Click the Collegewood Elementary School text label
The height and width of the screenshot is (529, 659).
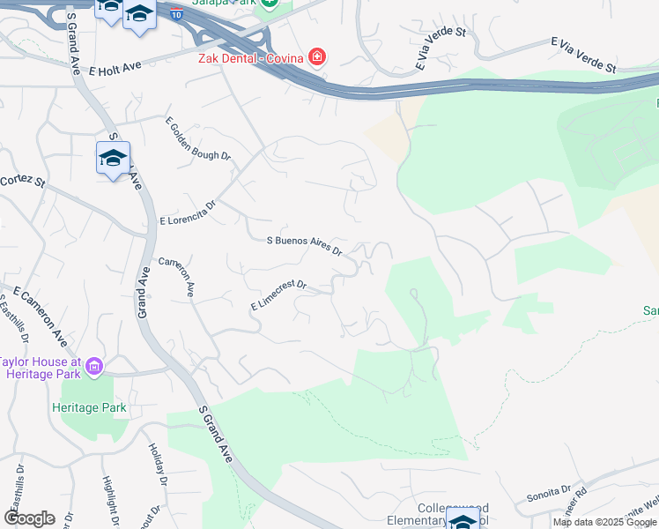click(438, 514)
